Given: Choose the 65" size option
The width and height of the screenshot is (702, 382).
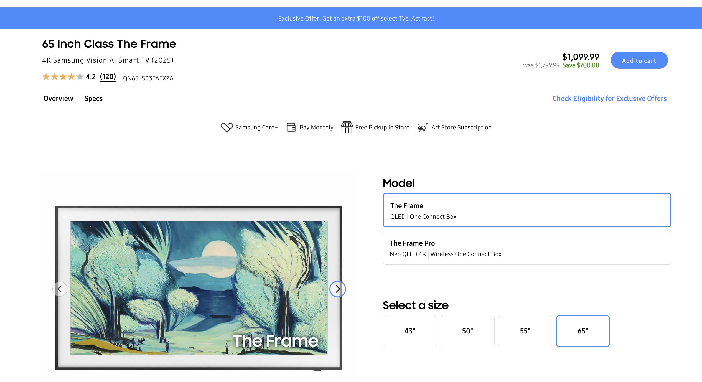Looking at the screenshot, I should 583,331.
